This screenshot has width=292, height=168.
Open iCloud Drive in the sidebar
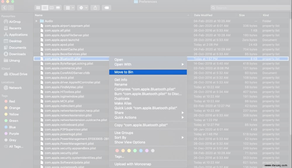point(16,74)
